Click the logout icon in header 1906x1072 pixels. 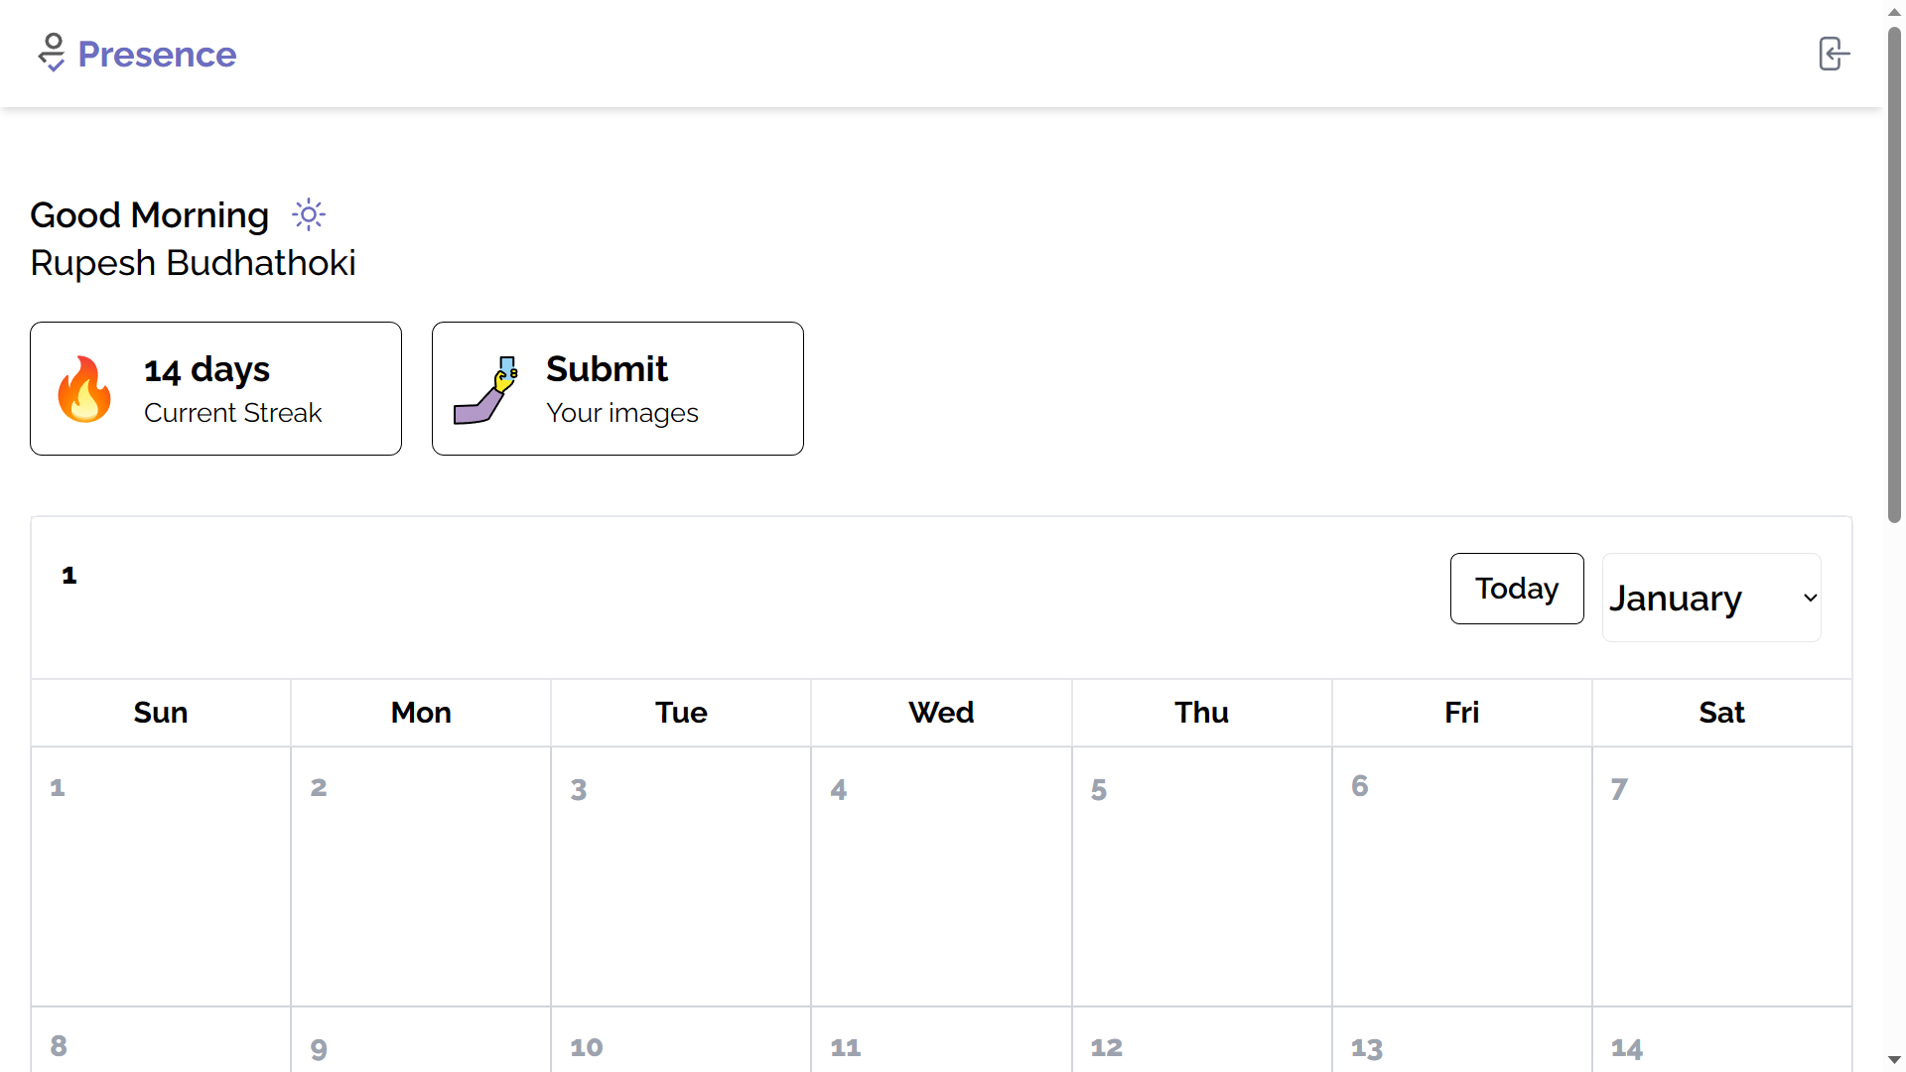[x=1834, y=54]
